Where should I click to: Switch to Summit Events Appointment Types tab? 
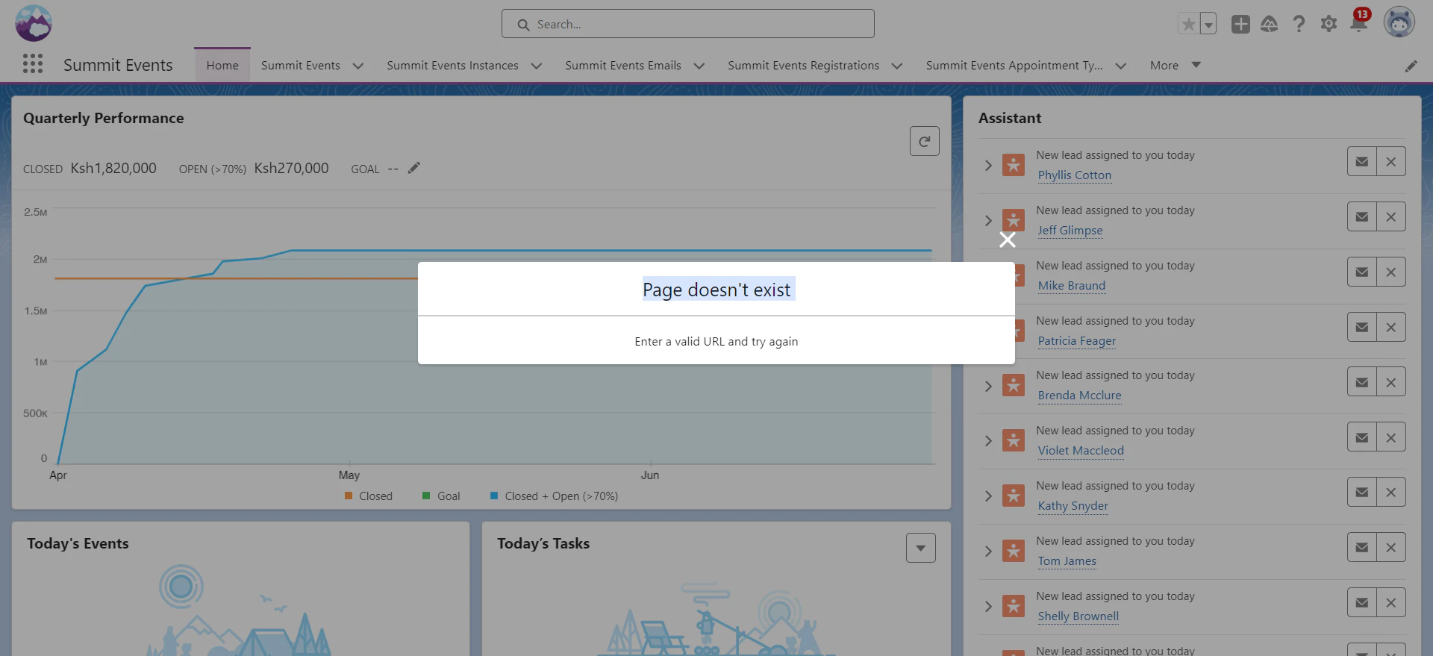[1014, 66]
